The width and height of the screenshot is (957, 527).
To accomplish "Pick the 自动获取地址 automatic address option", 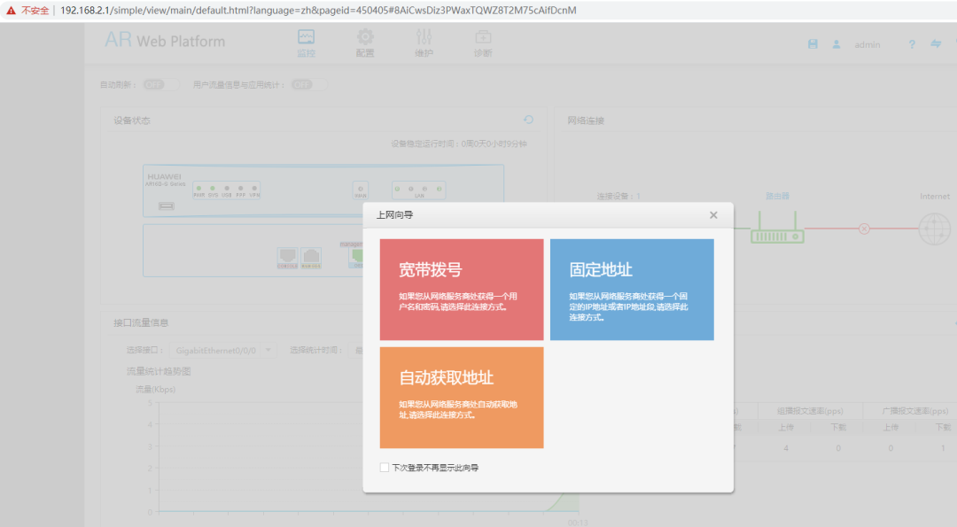I will point(462,398).
